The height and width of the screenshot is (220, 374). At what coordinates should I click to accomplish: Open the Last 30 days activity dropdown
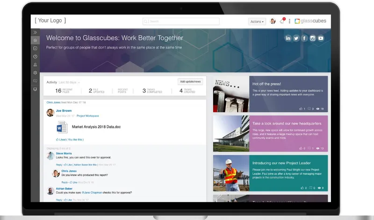[x=69, y=82]
